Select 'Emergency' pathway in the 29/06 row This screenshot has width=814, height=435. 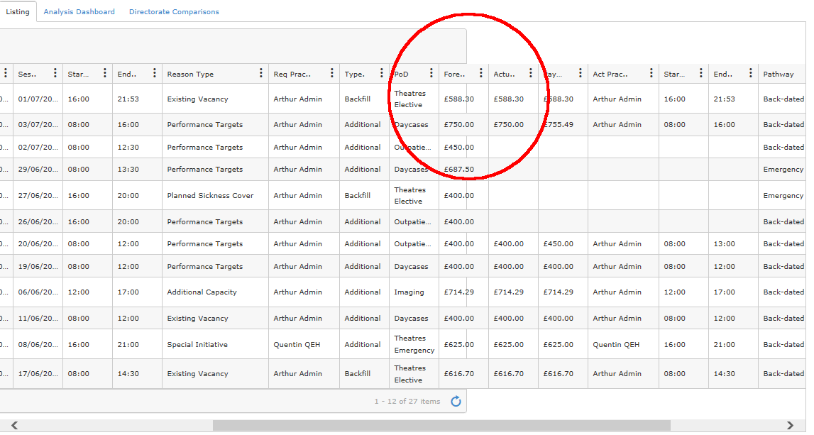783,169
